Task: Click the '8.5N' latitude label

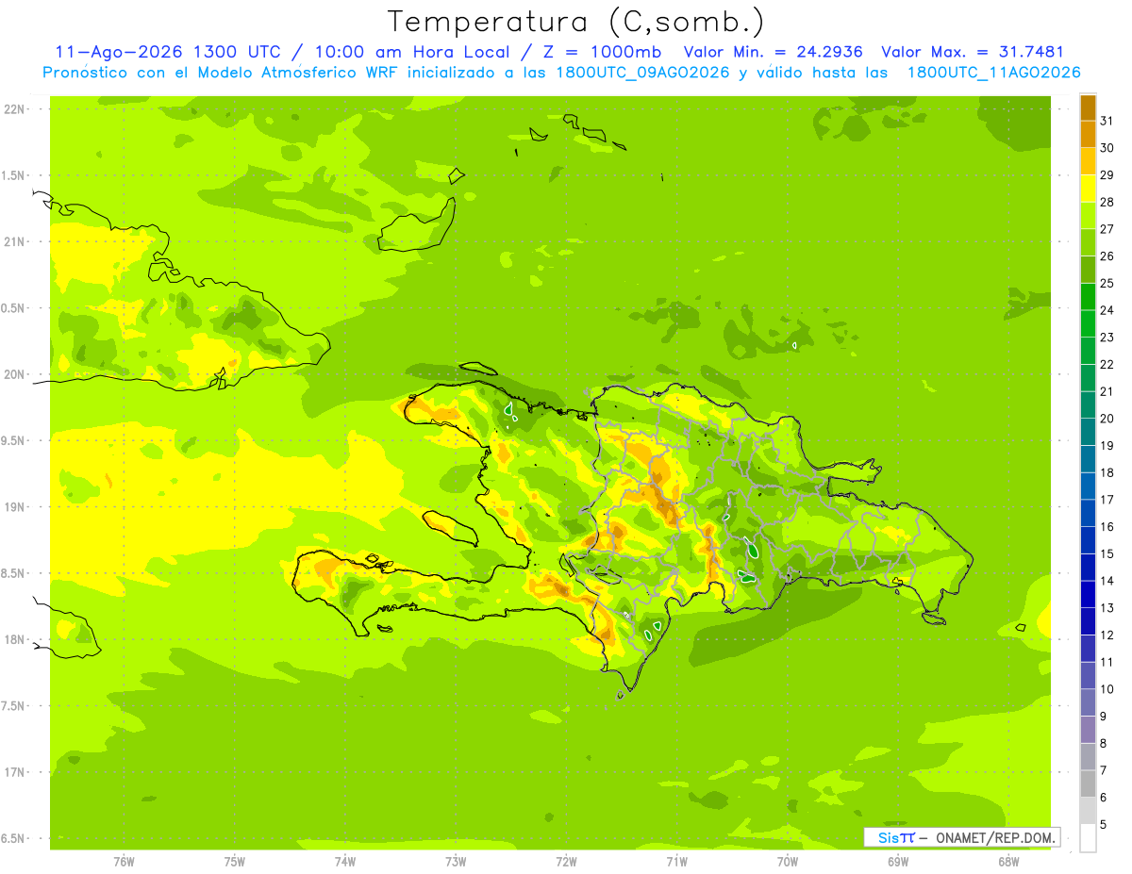Action: point(14,573)
